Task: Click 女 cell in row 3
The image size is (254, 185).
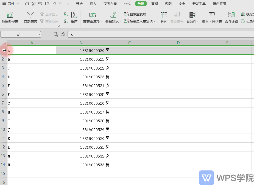Action: coord(129,68)
